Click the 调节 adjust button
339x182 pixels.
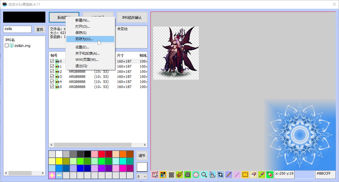[x=142, y=156]
